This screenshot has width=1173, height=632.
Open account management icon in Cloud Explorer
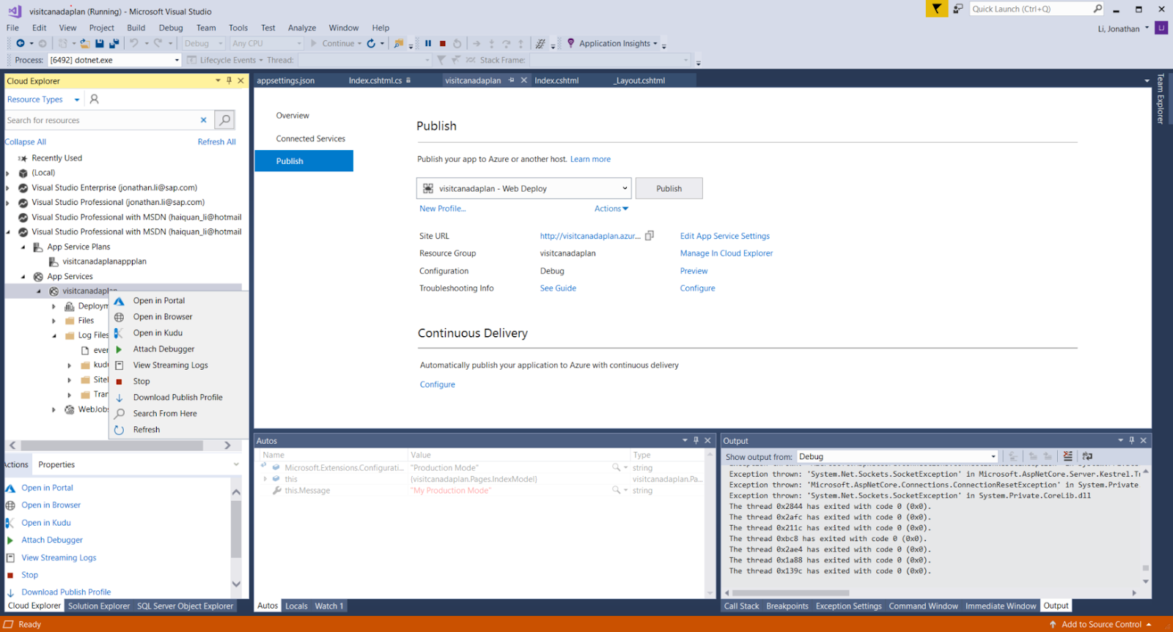(x=94, y=99)
